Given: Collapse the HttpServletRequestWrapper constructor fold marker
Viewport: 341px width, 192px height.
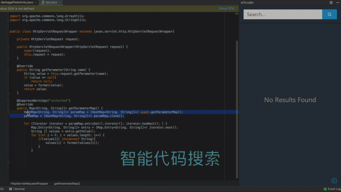Looking at the screenshot, I should pyautogui.click(x=8, y=47).
